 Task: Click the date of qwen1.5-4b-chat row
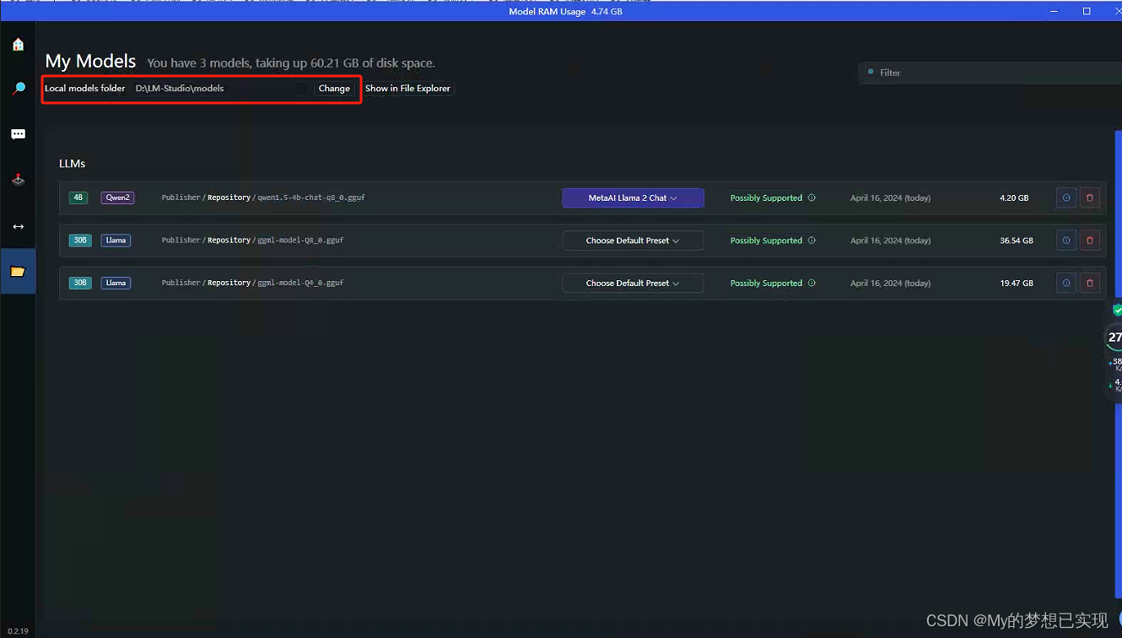[x=890, y=198]
